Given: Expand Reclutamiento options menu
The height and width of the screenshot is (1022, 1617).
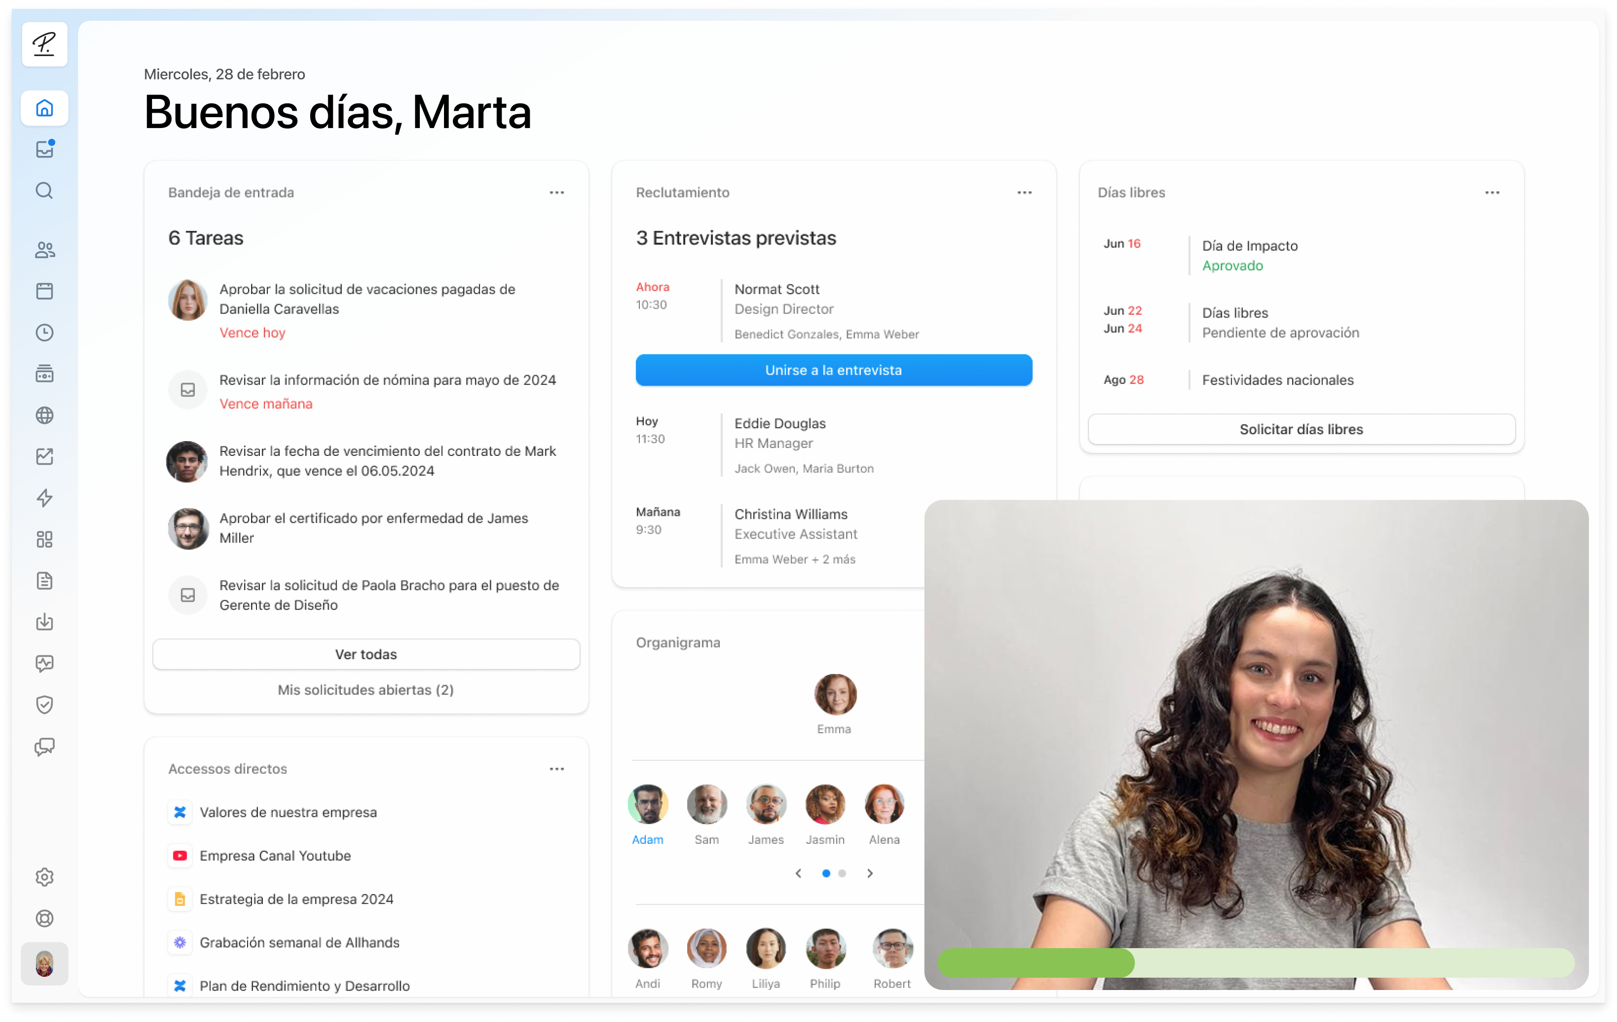Looking at the screenshot, I should pos(1024,192).
